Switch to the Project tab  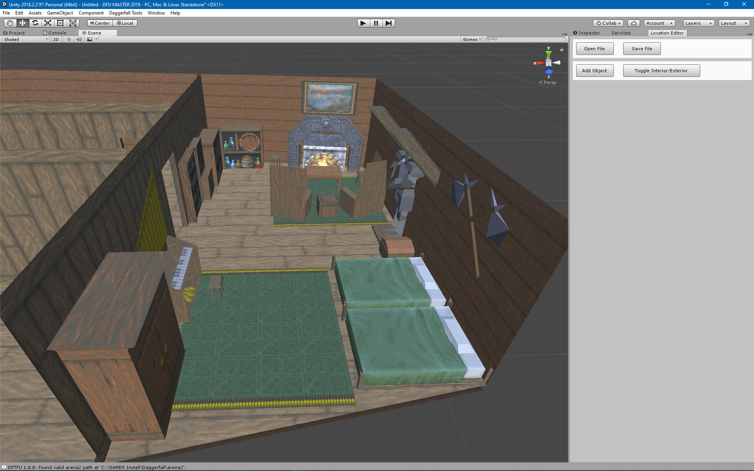[x=14, y=33]
